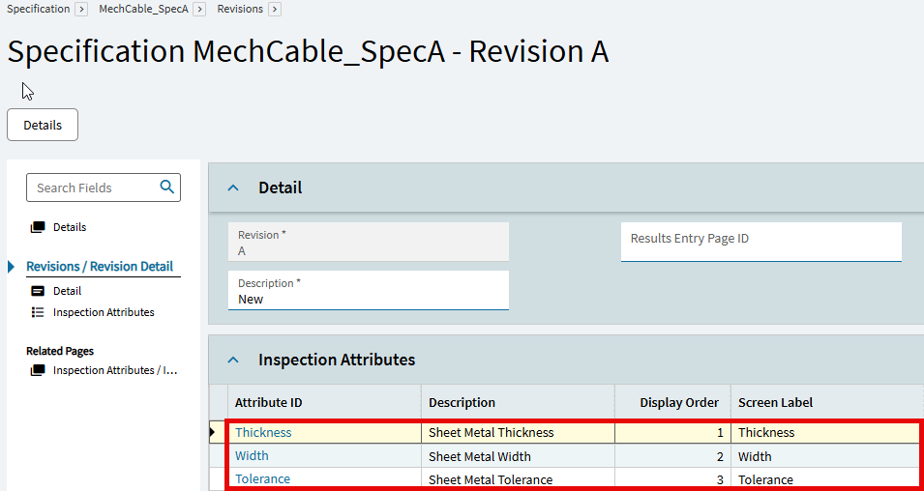Click the search magnifier icon
Image resolution: width=924 pixels, height=491 pixels.
pyautogui.click(x=166, y=188)
